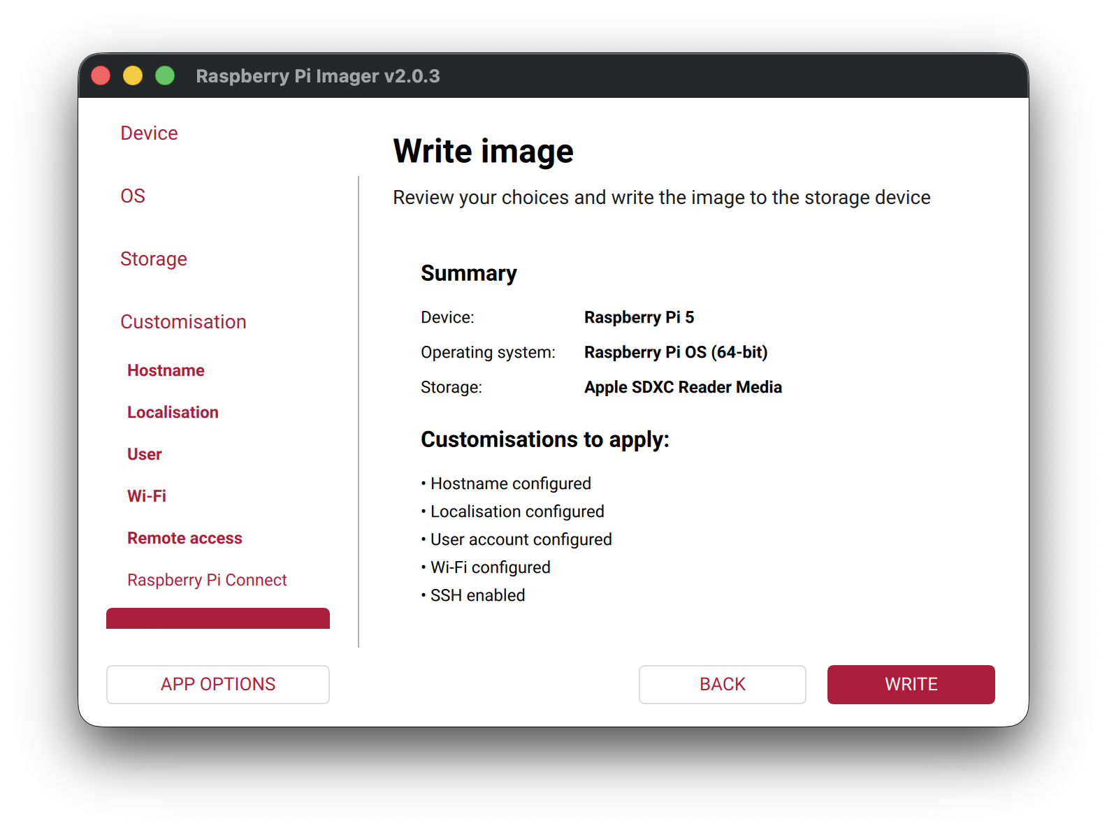Click the 'Storage:' label in the summary
Viewport: 1107px width, 830px height.
pos(451,387)
